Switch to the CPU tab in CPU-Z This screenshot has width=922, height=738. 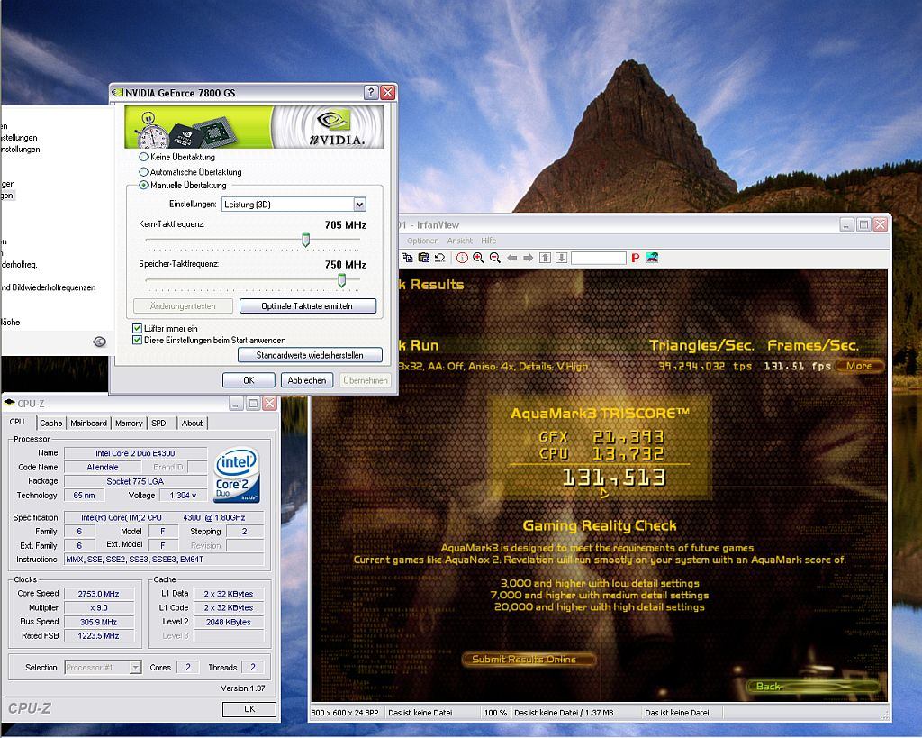18,422
